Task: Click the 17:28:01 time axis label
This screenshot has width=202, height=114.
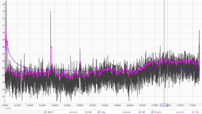Action: 180,105
